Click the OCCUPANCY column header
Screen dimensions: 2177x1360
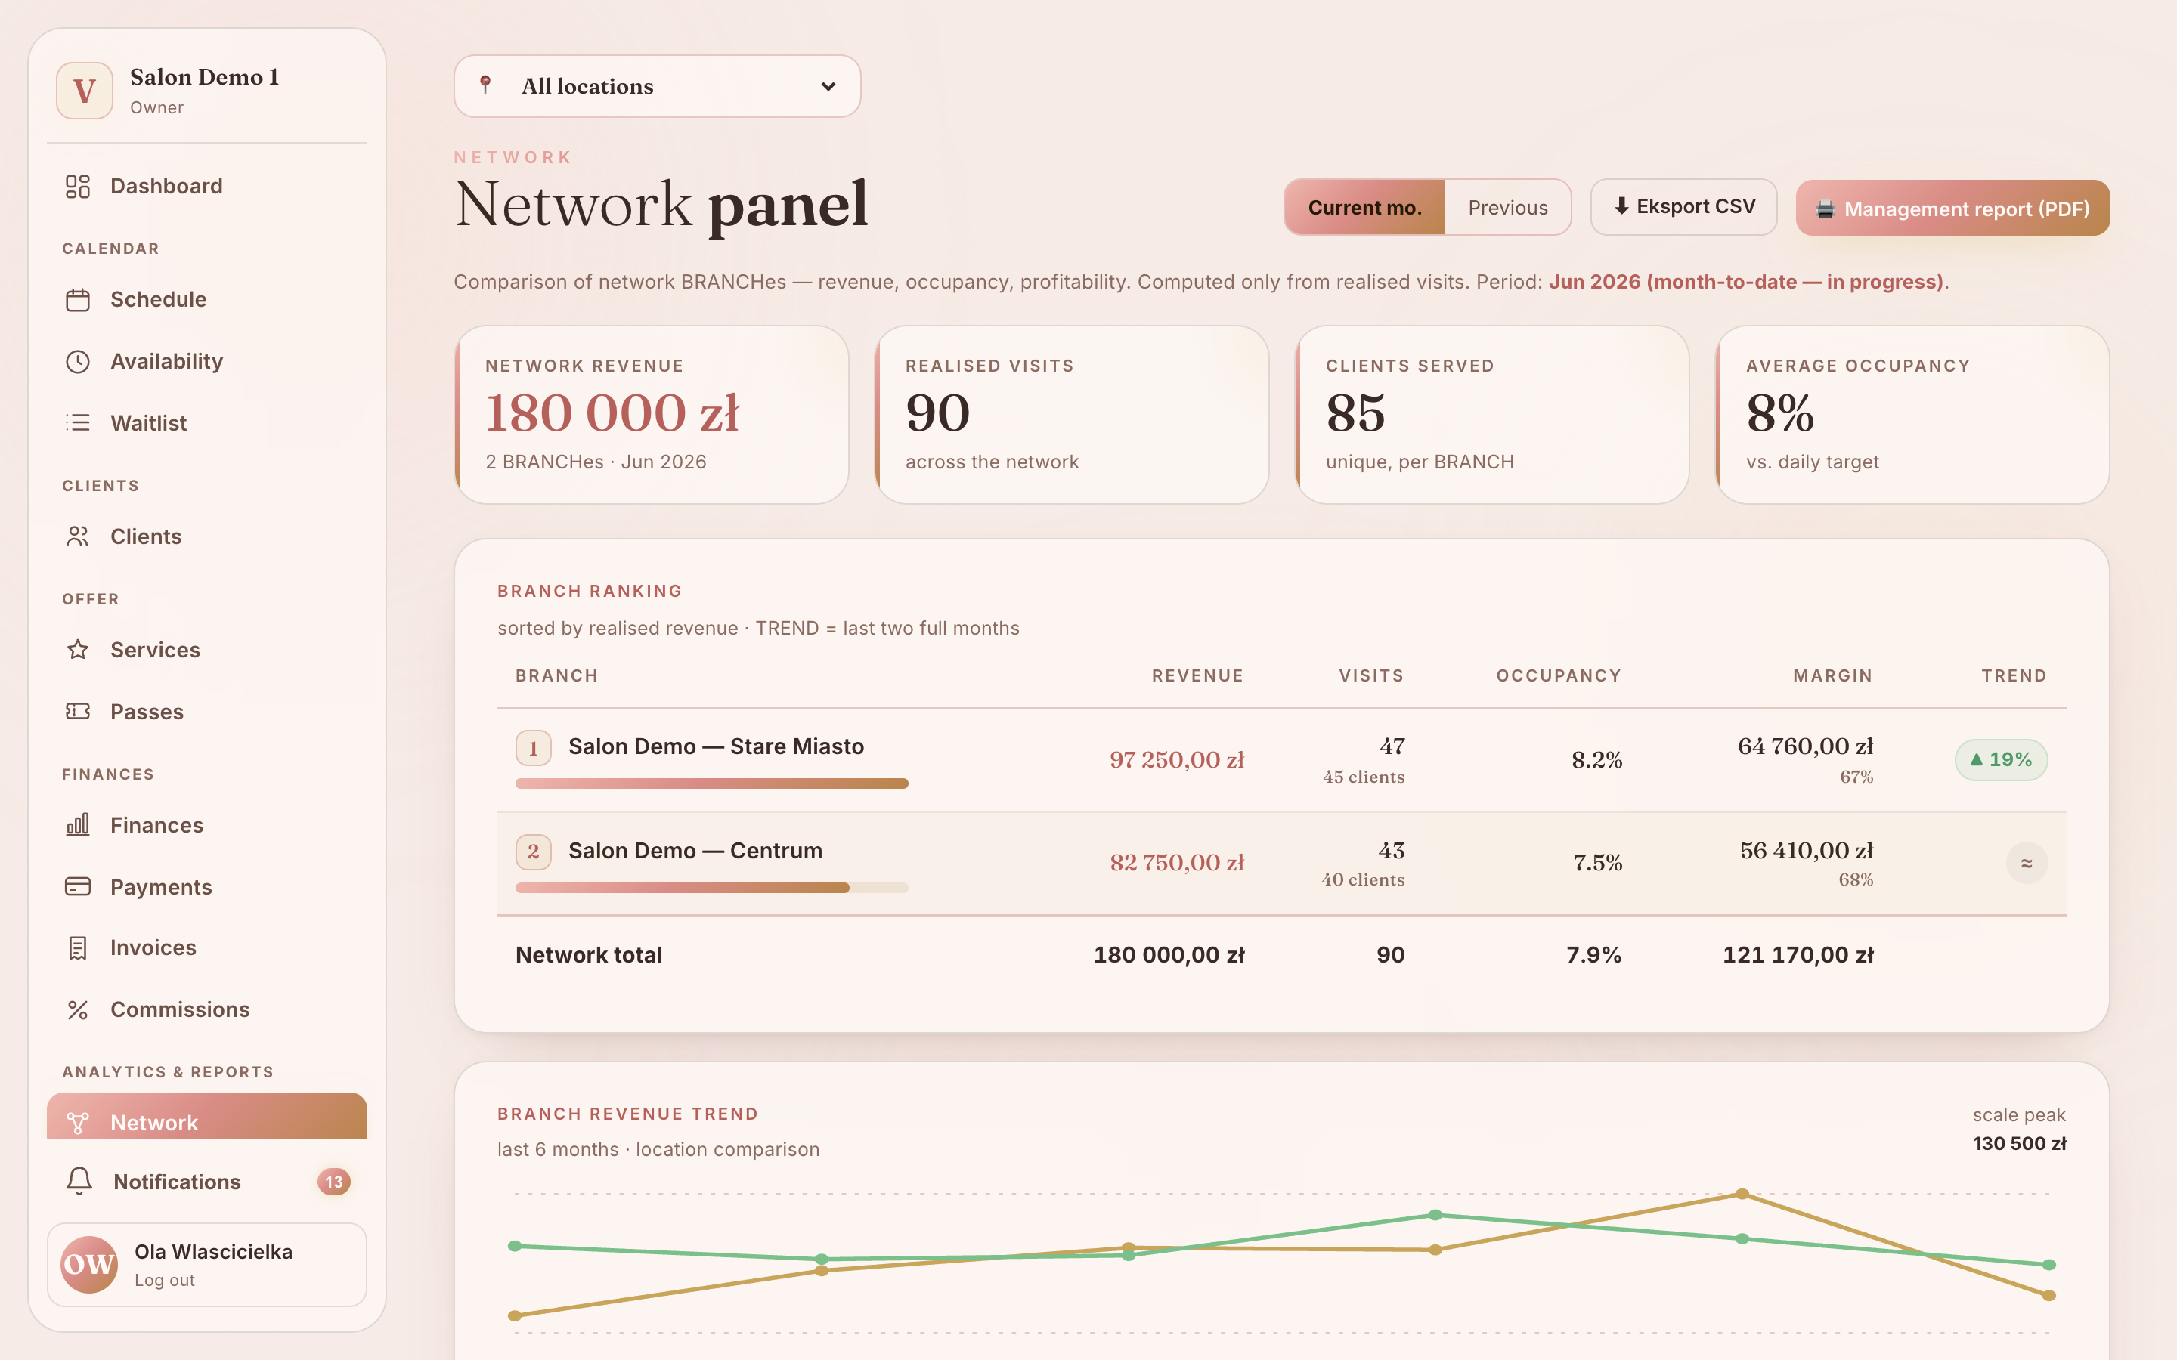click(x=1558, y=675)
